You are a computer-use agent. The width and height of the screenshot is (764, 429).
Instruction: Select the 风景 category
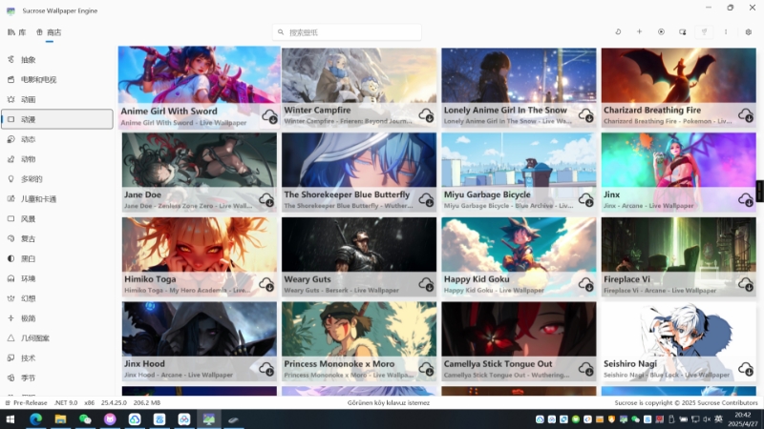pos(57,219)
